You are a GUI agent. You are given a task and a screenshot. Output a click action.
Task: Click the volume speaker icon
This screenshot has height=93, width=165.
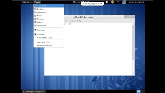pyautogui.click(x=118, y=2)
